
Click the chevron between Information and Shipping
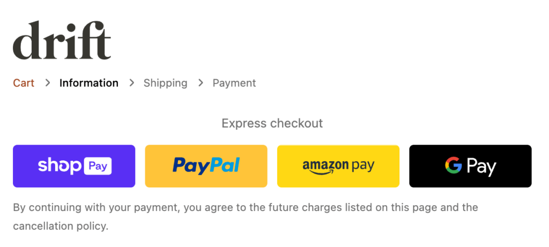pyautogui.click(x=131, y=83)
